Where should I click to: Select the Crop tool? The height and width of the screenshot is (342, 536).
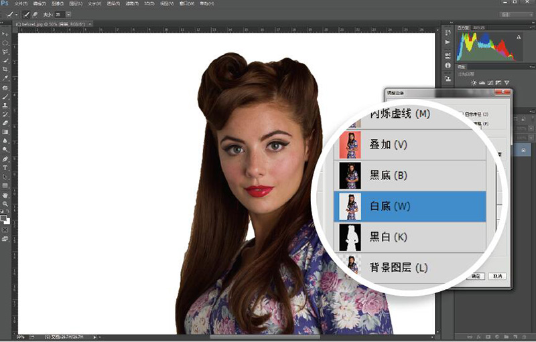5,69
